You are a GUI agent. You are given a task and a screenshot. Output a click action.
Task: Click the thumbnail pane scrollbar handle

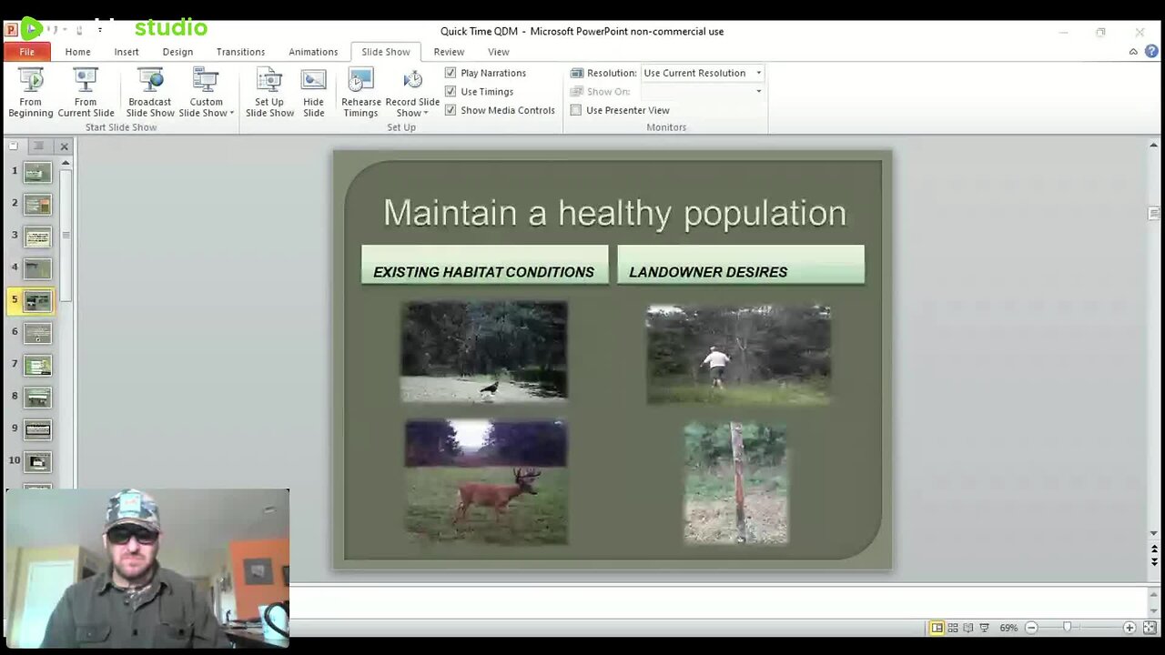66,237
